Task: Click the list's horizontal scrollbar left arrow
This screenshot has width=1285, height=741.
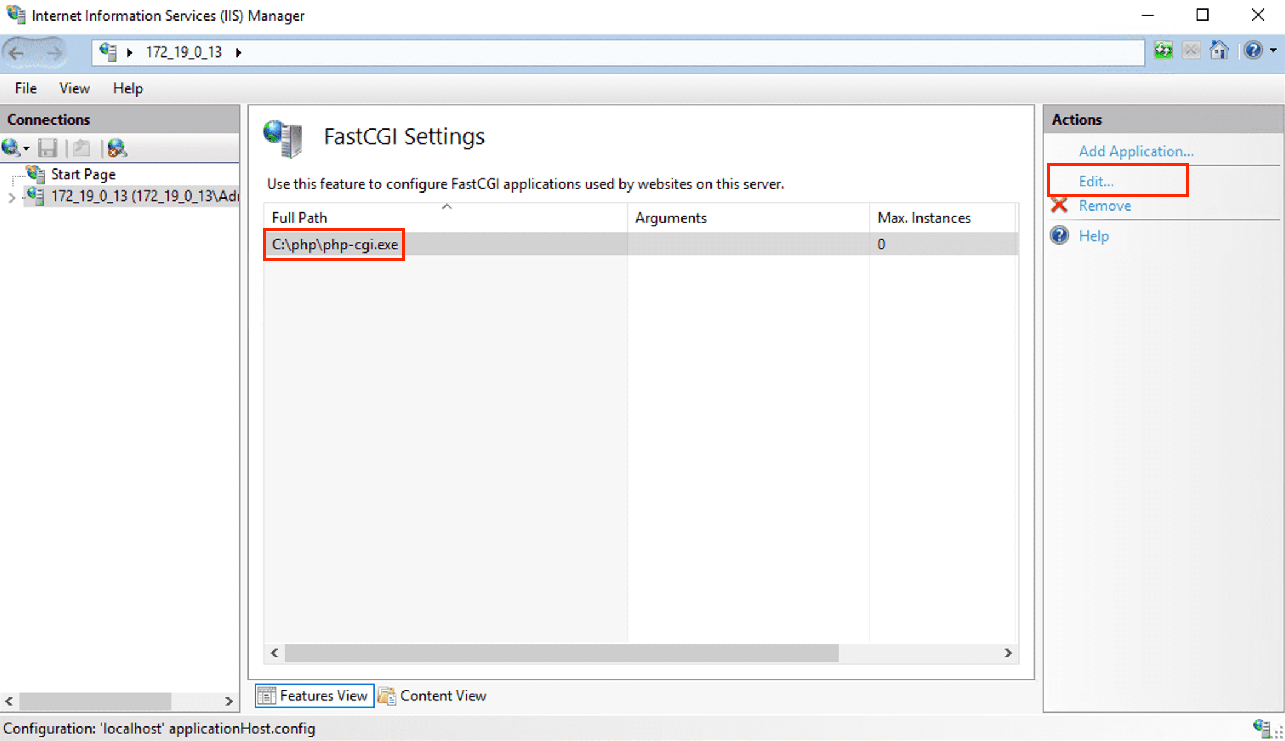Action: tap(275, 653)
